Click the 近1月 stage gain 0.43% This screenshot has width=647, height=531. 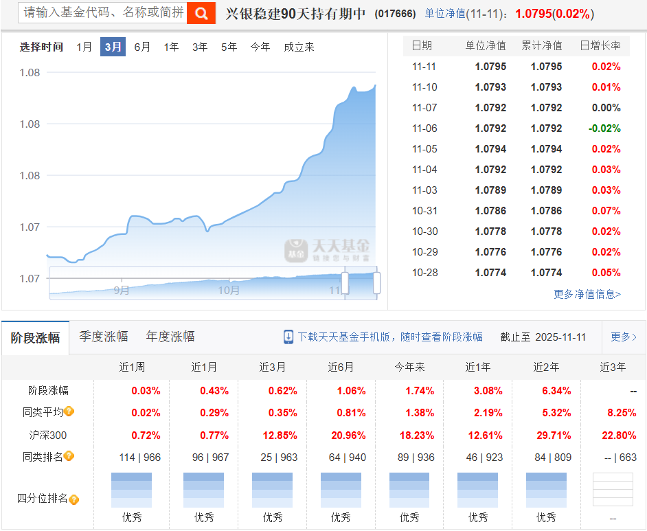214,391
